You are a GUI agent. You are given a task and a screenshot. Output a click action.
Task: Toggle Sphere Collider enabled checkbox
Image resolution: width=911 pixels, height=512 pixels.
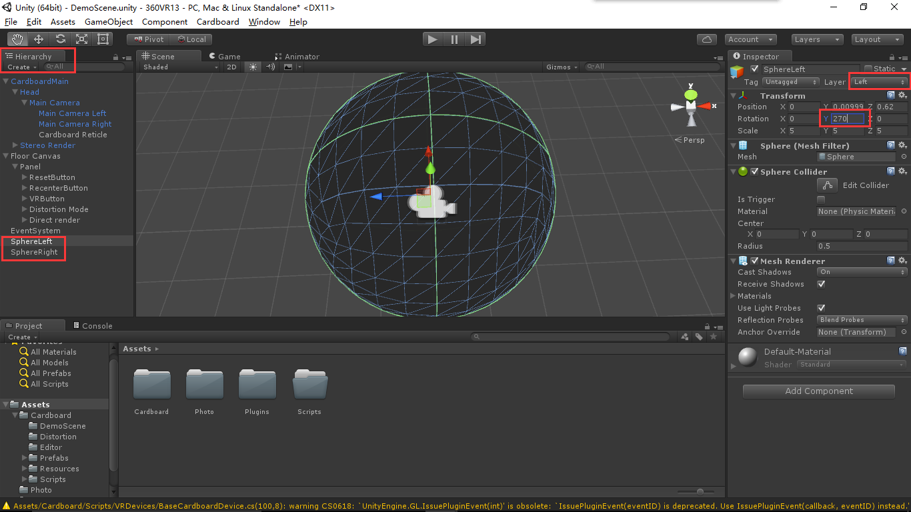point(755,171)
